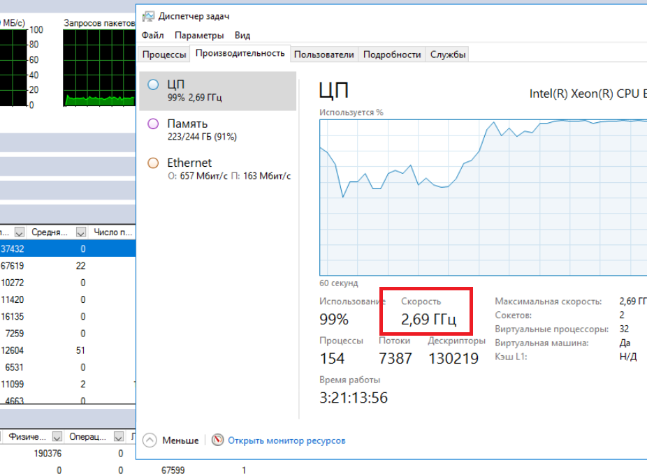Switch to the Пользователи tab

coord(324,54)
